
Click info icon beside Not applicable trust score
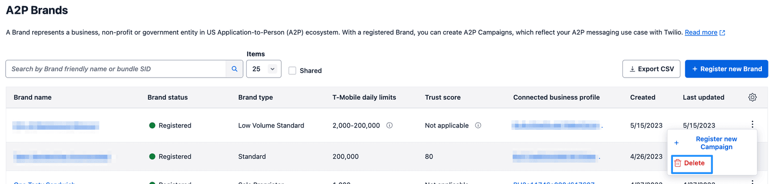(478, 126)
